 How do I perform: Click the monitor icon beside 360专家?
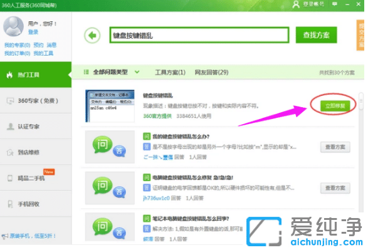click(x=10, y=101)
